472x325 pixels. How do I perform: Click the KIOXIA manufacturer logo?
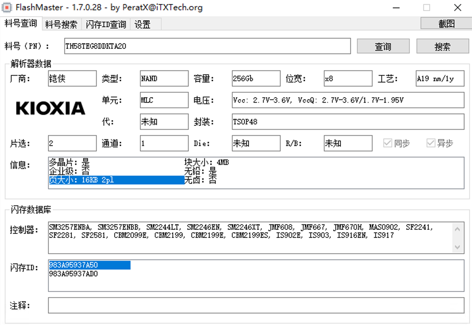pos(51,108)
